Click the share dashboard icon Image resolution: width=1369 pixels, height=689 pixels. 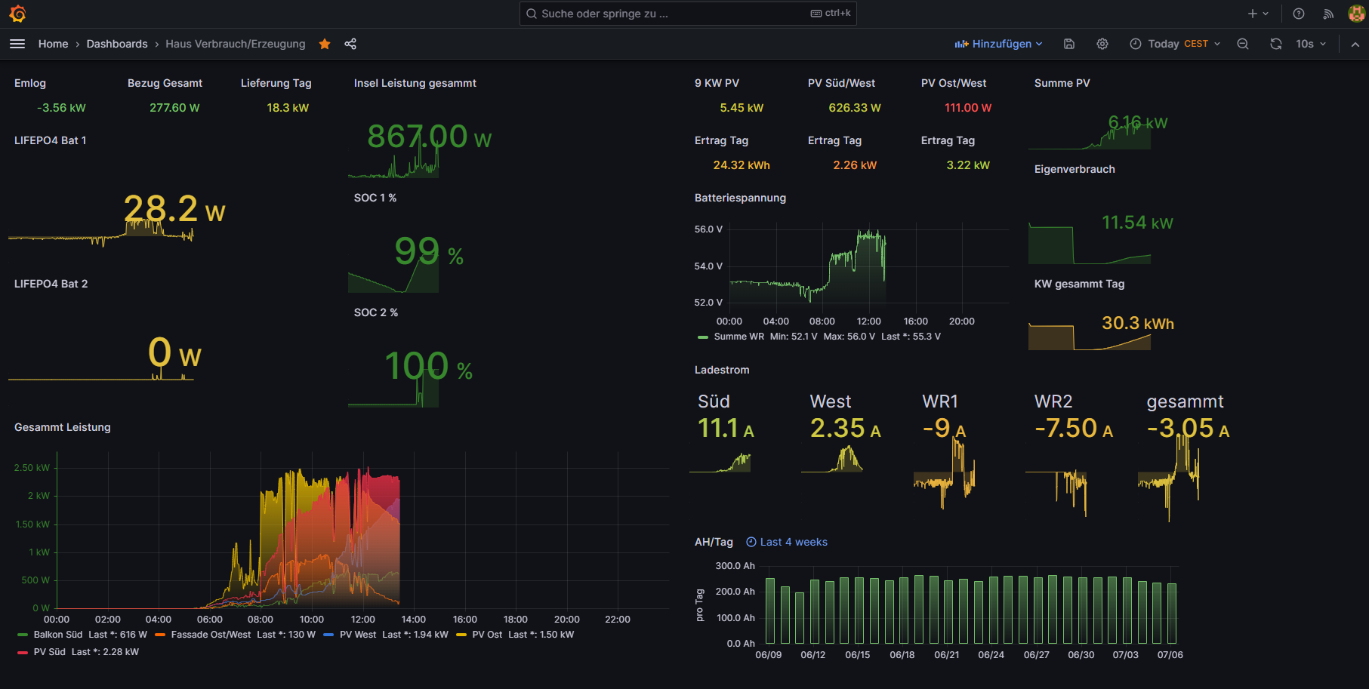350,44
